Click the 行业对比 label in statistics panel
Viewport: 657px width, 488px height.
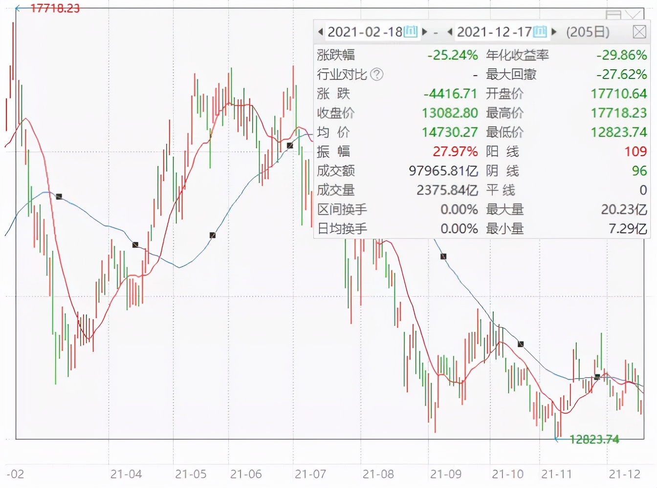(342, 74)
